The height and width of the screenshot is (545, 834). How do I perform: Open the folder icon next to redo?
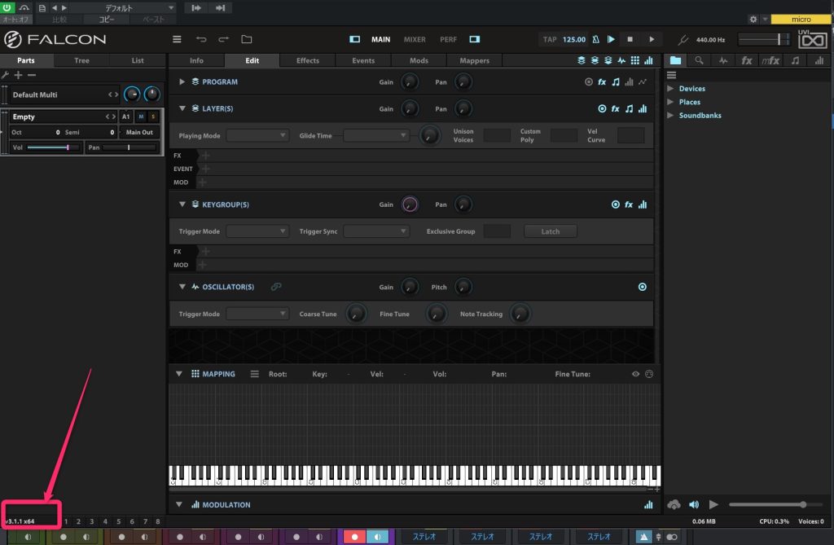(x=247, y=39)
